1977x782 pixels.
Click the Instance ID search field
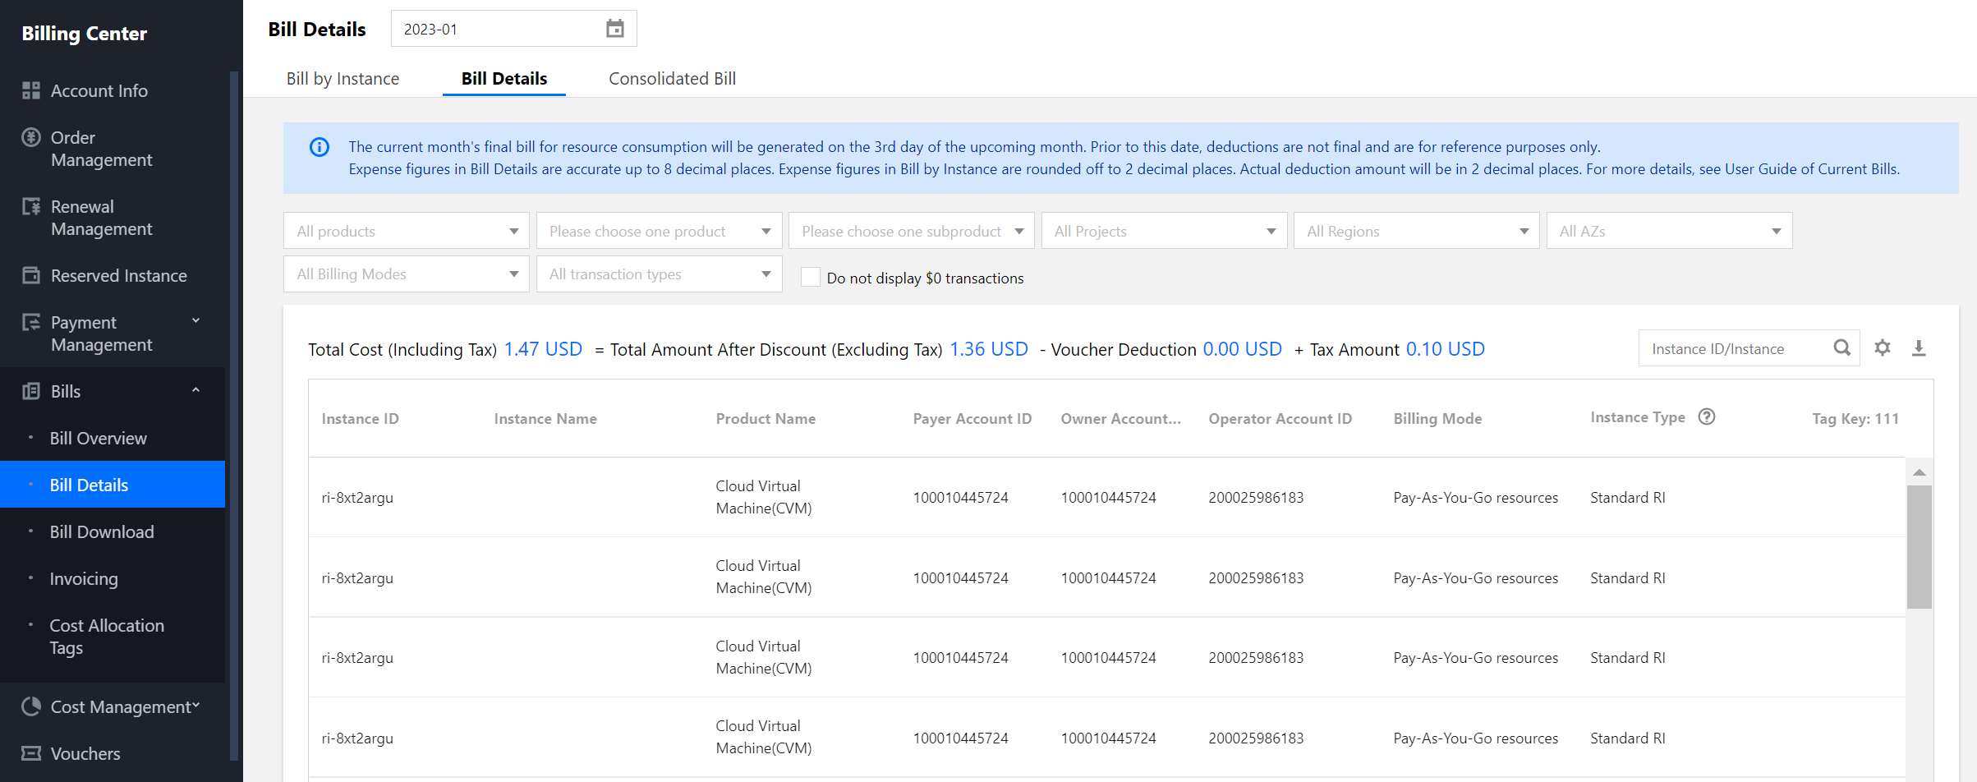(x=1733, y=349)
